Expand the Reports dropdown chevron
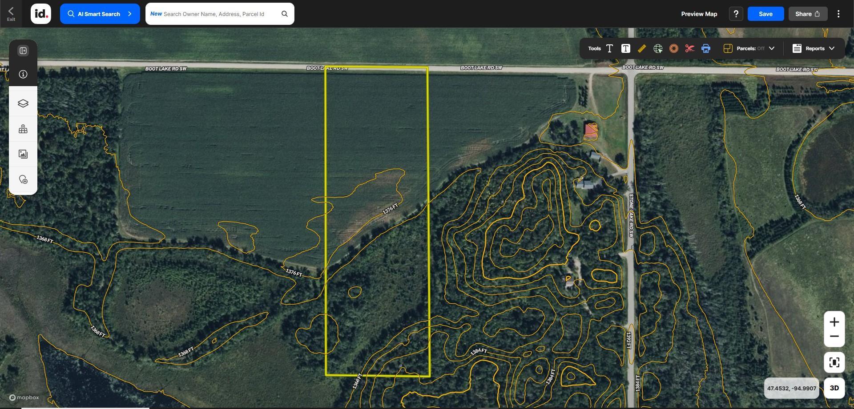Screen dimensions: 854x409 tap(832, 48)
